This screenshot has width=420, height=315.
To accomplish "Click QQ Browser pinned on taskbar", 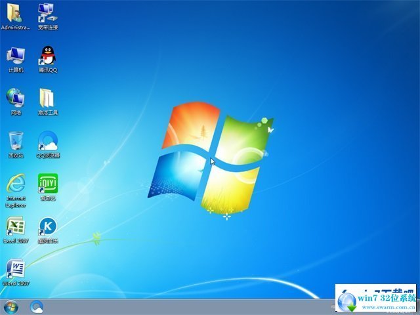I will click(37, 307).
